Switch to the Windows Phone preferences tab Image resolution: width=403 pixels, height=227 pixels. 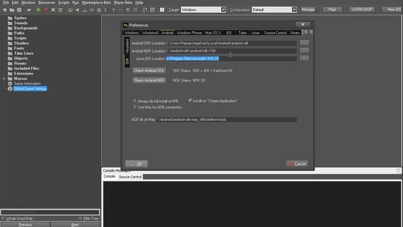[x=189, y=33]
